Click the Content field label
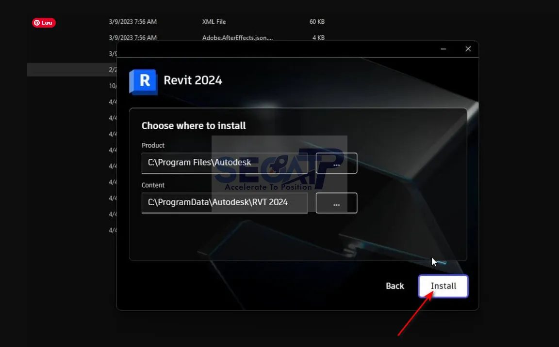Image resolution: width=559 pixels, height=347 pixels. [x=153, y=185]
